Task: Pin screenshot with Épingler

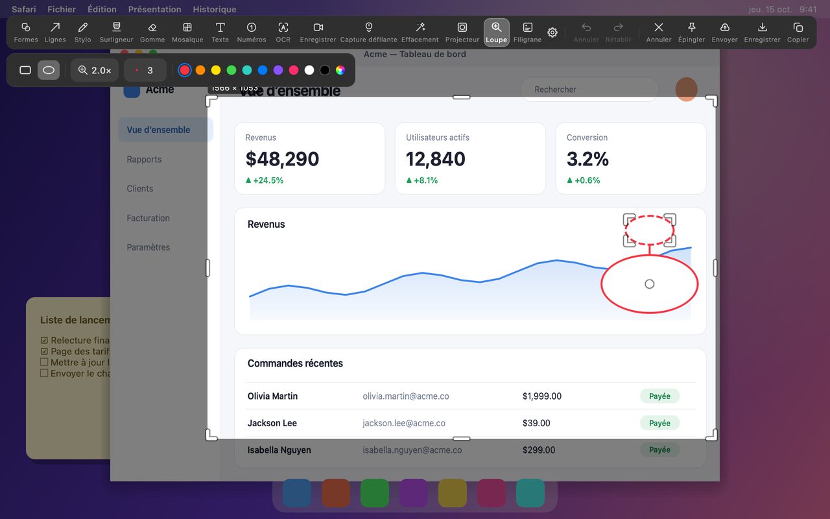Action: click(x=691, y=32)
